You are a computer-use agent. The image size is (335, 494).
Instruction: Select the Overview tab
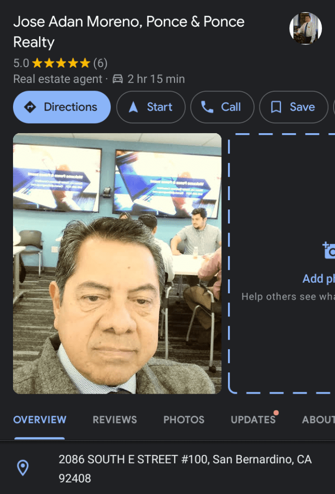point(40,420)
